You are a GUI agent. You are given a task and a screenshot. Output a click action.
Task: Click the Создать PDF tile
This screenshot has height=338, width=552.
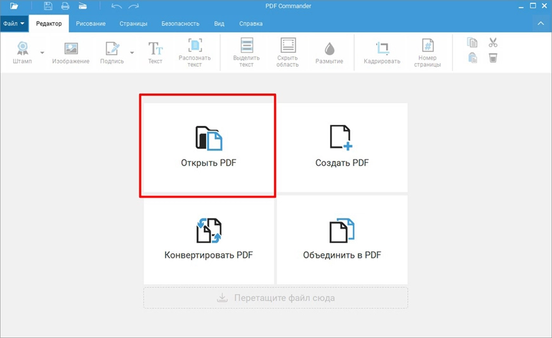[342, 147]
